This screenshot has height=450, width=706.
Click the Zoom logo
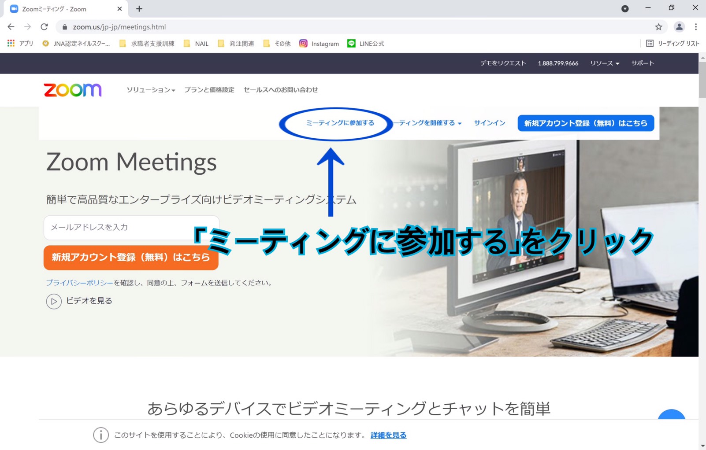click(73, 90)
